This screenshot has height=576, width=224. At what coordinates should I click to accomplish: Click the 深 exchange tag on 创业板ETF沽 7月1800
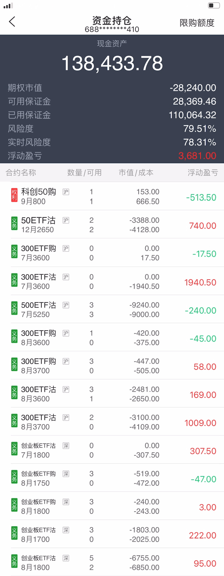66,445
